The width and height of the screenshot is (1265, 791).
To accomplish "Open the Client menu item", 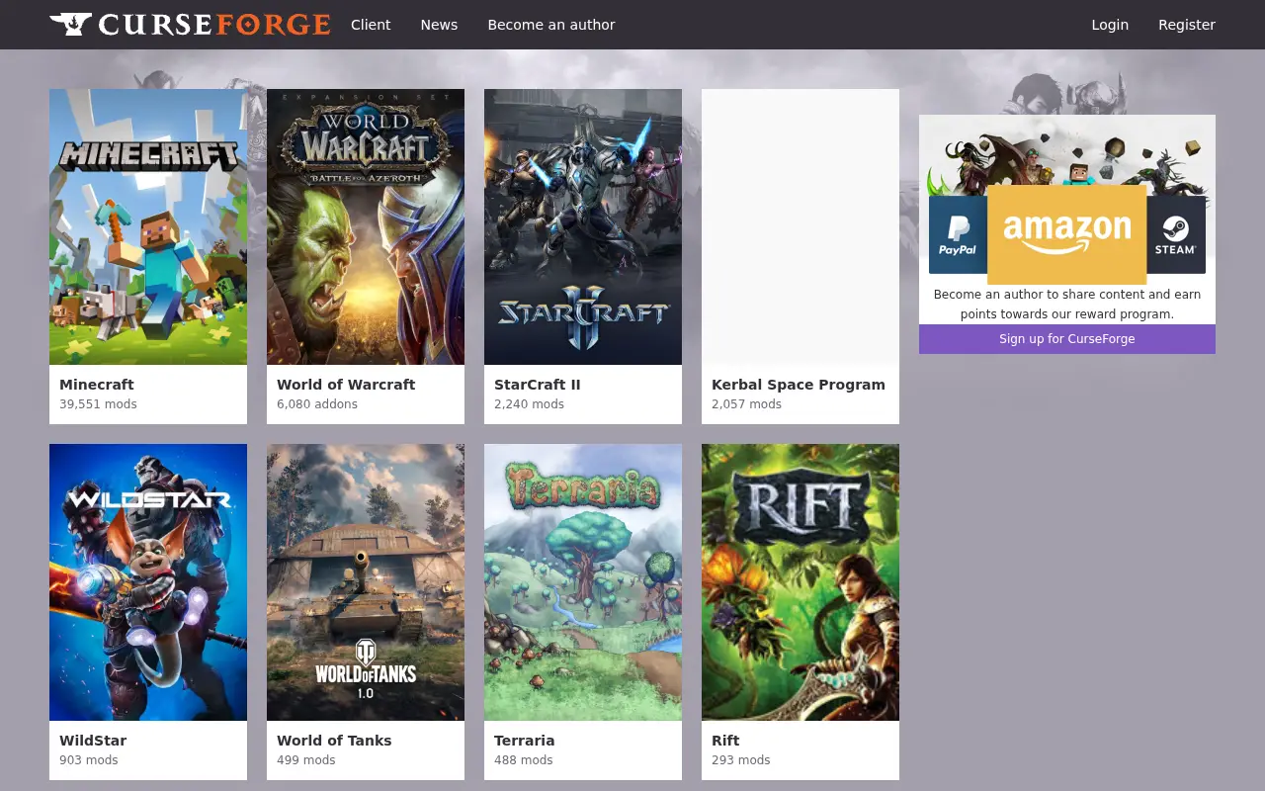I will (x=371, y=25).
